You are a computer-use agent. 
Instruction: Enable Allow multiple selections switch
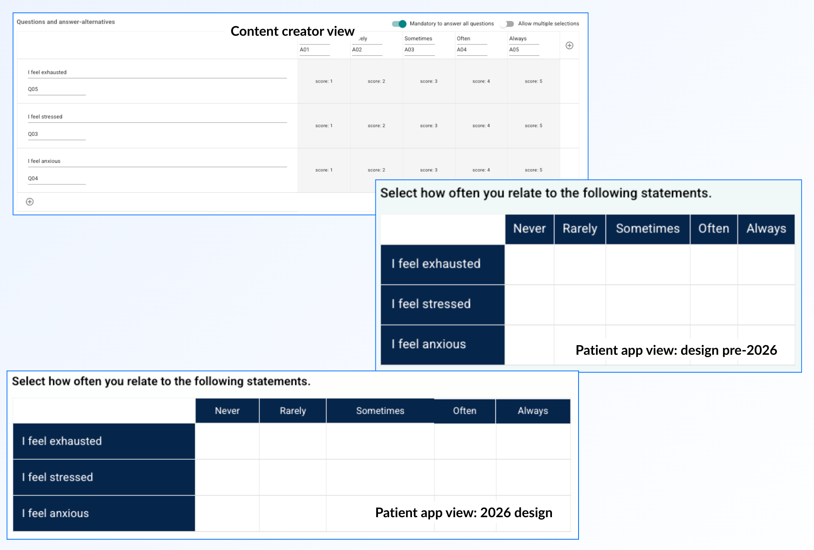coord(507,24)
